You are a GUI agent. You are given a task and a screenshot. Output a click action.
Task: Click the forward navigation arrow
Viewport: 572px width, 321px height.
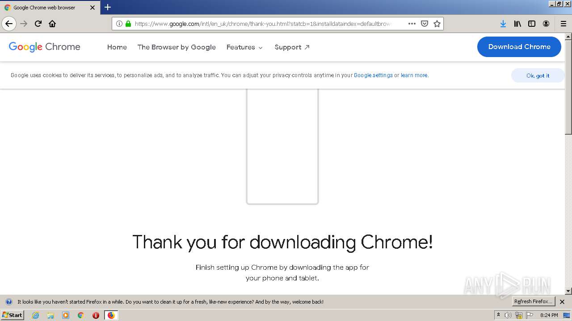tap(24, 24)
